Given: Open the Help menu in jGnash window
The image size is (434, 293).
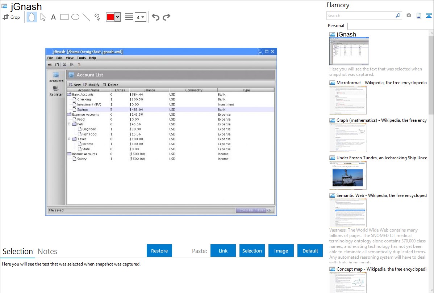Looking at the screenshot, I should click(92, 58).
